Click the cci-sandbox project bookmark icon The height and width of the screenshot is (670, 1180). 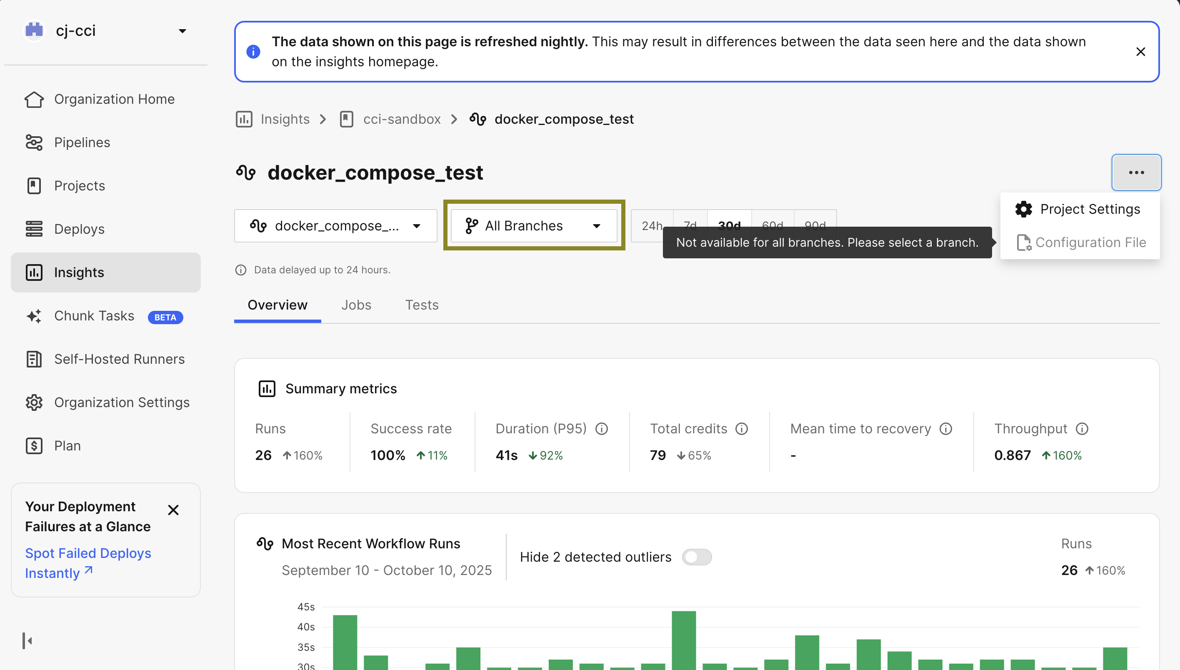pyautogui.click(x=346, y=119)
